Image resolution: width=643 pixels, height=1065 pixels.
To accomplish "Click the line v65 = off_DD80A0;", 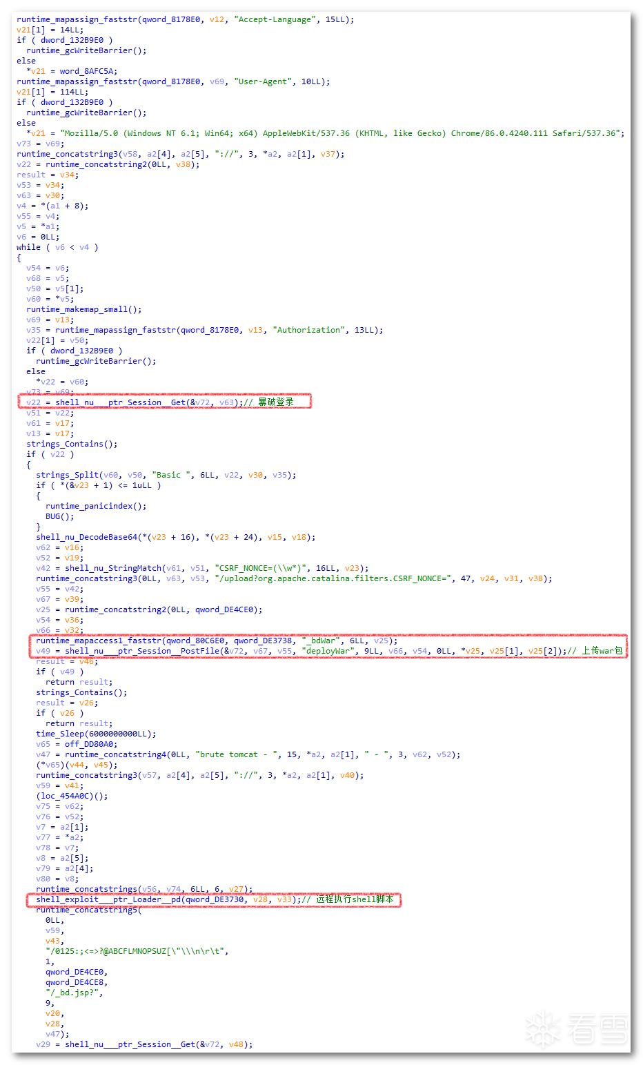I will (x=77, y=744).
